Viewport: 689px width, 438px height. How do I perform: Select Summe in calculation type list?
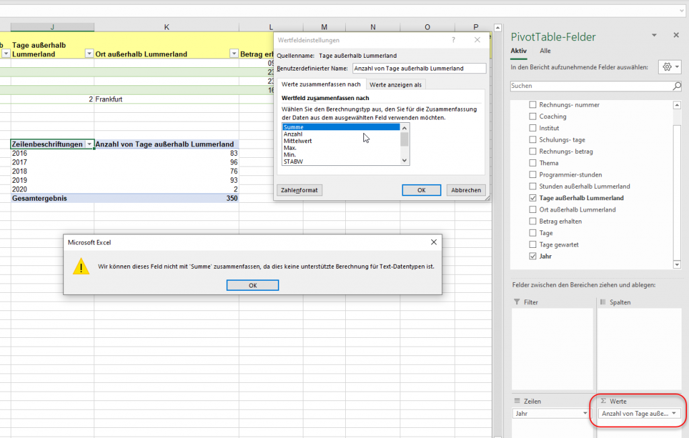click(x=341, y=127)
